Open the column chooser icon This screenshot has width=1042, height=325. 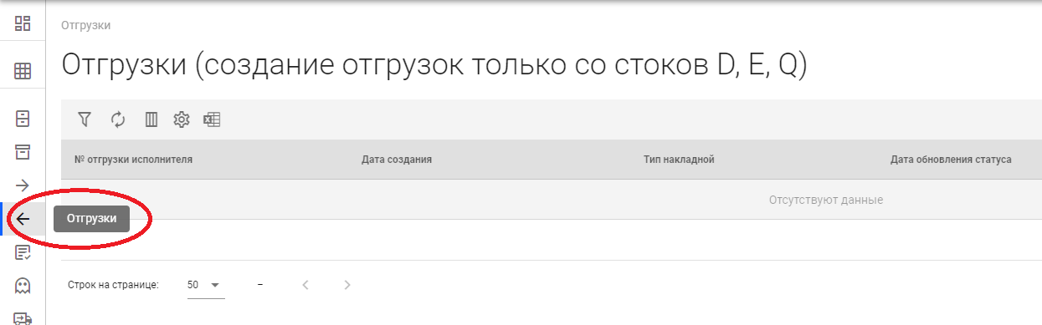tap(151, 119)
